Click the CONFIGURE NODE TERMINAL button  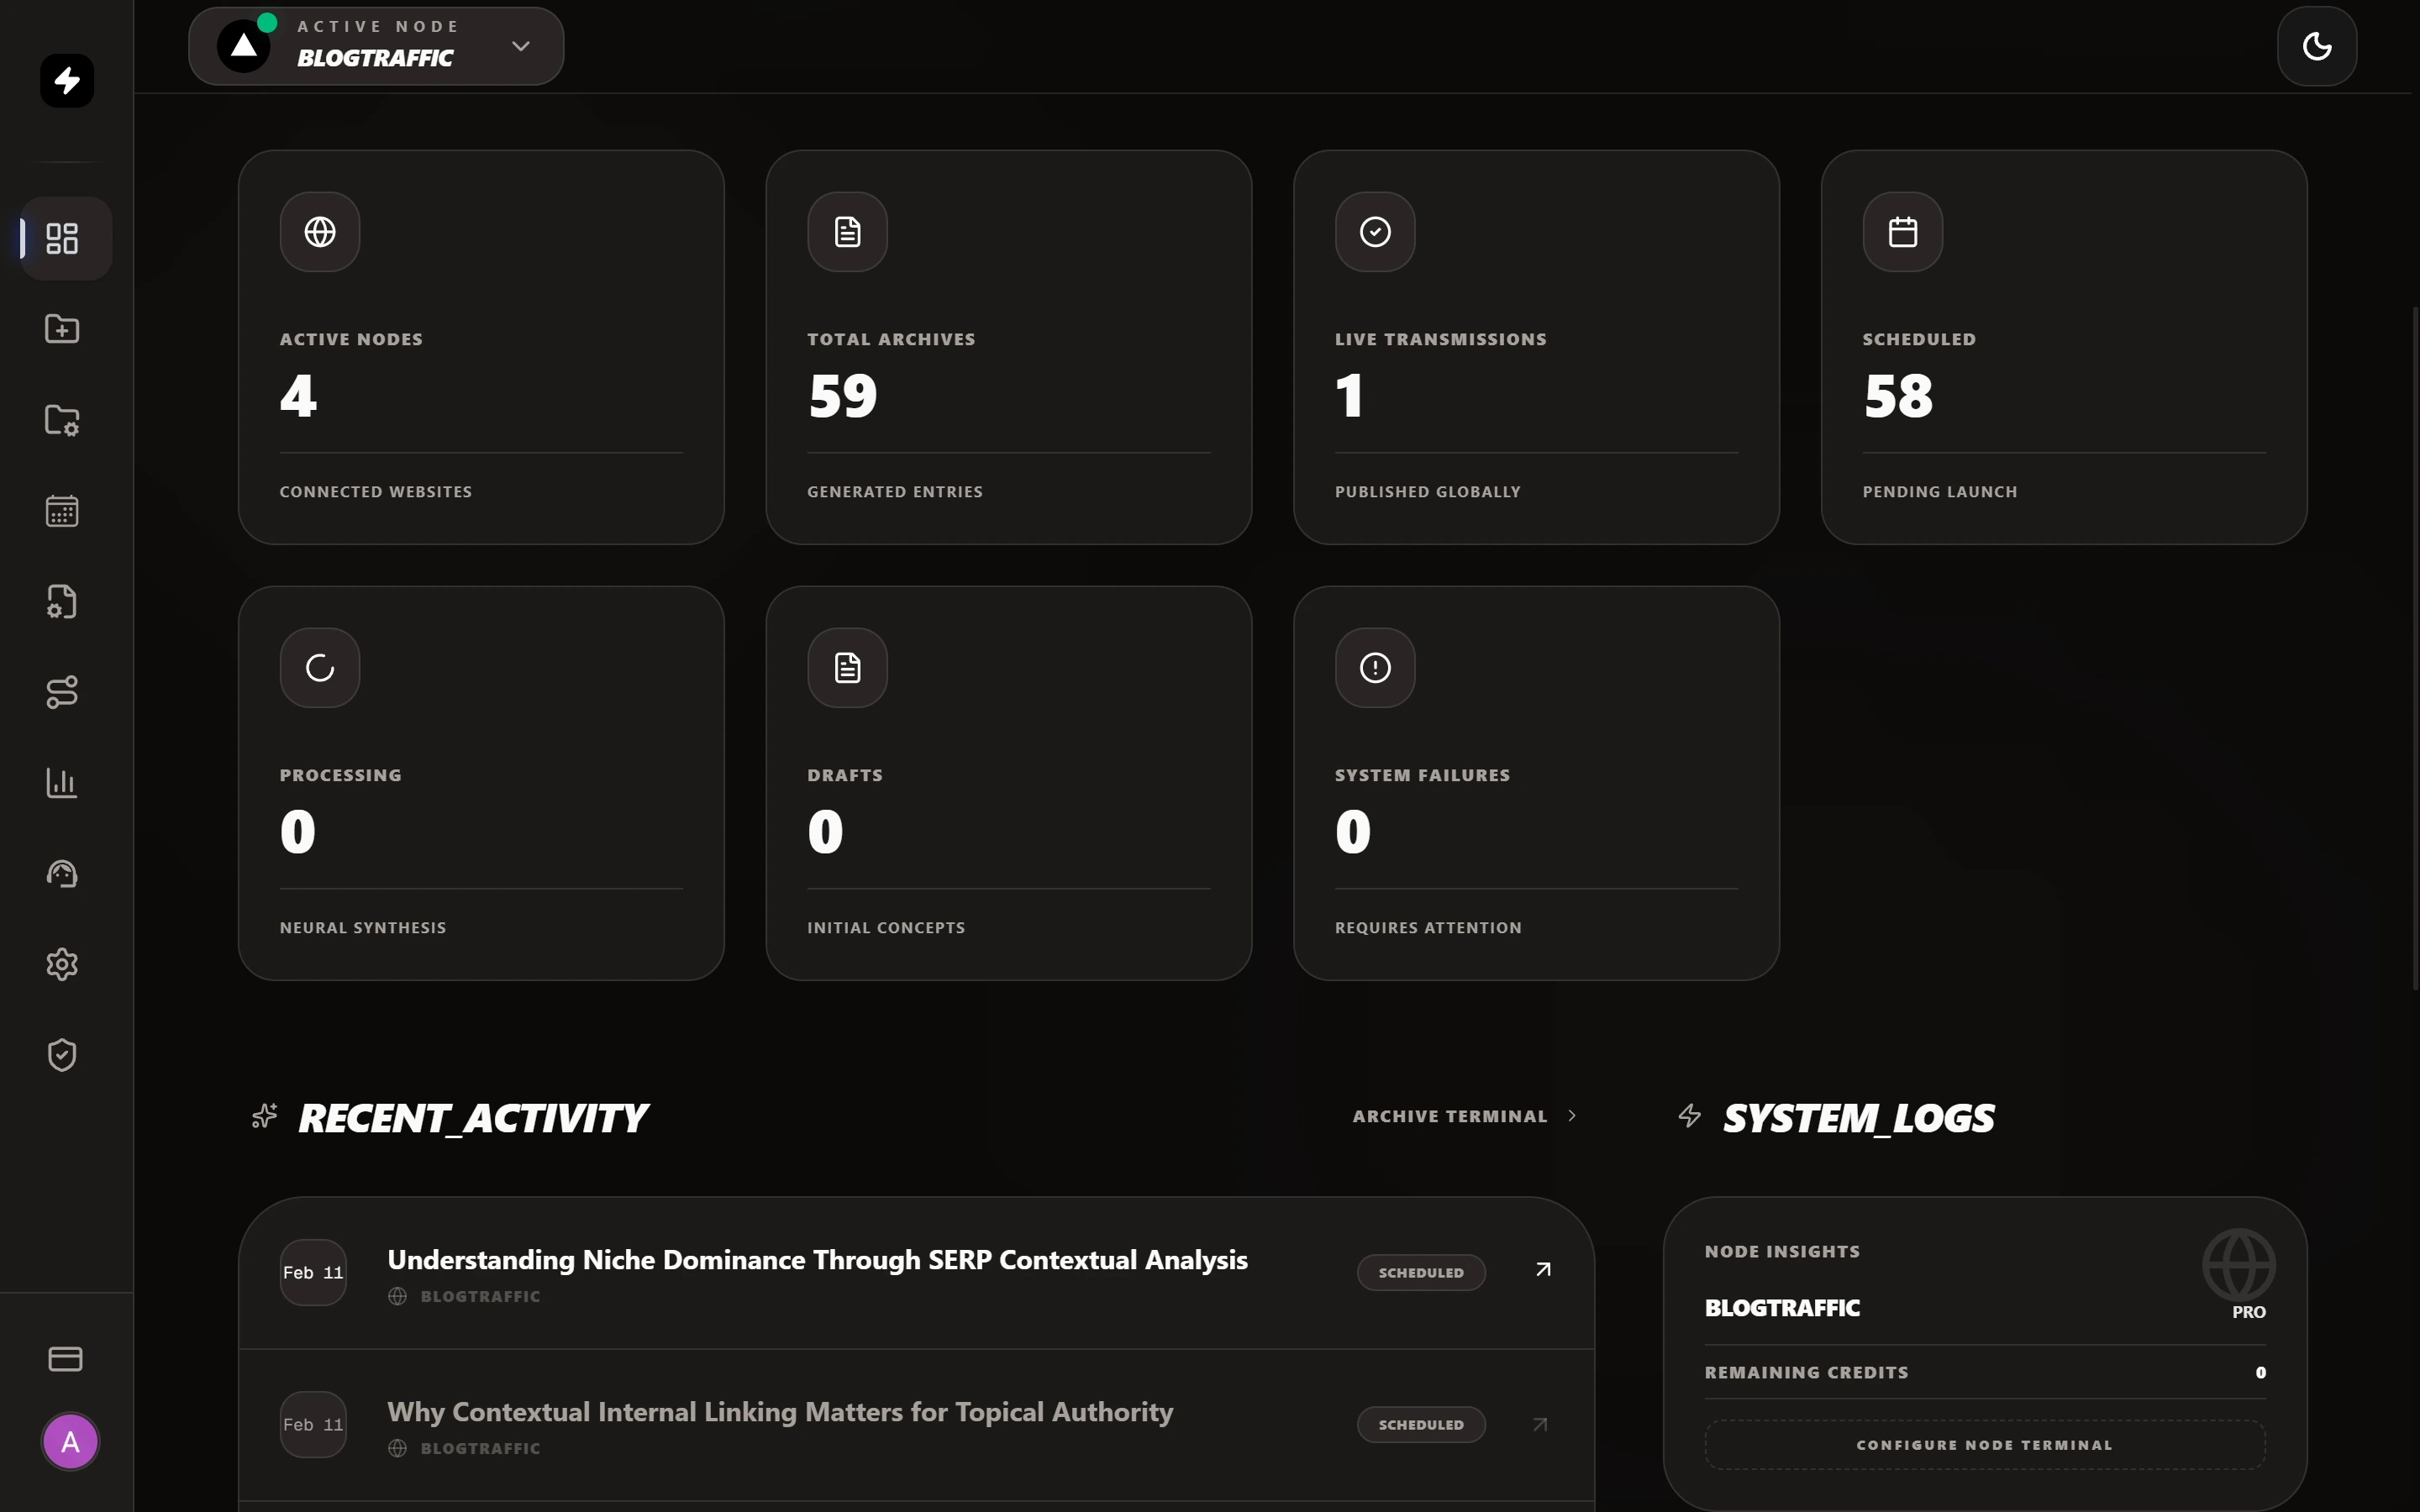(1984, 1444)
